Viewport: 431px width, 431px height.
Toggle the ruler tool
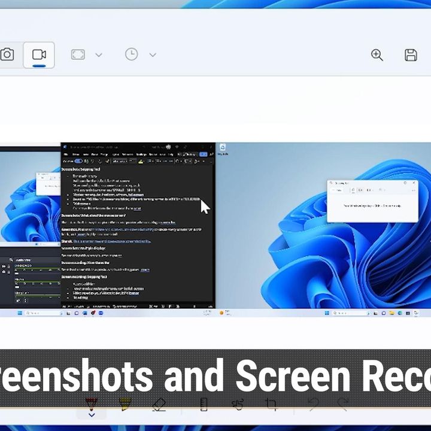click(x=204, y=405)
